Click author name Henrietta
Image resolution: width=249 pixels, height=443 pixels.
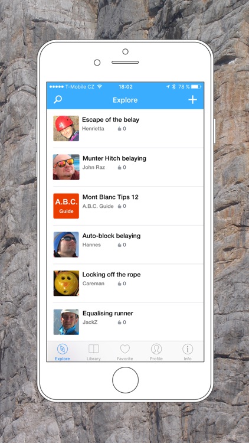click(93, 129)
